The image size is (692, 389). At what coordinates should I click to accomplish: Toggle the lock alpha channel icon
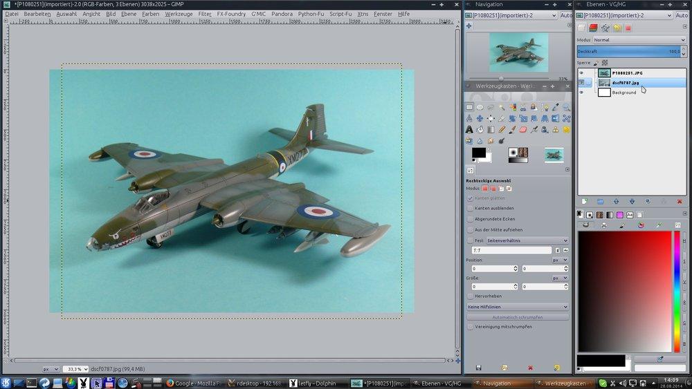605,63
